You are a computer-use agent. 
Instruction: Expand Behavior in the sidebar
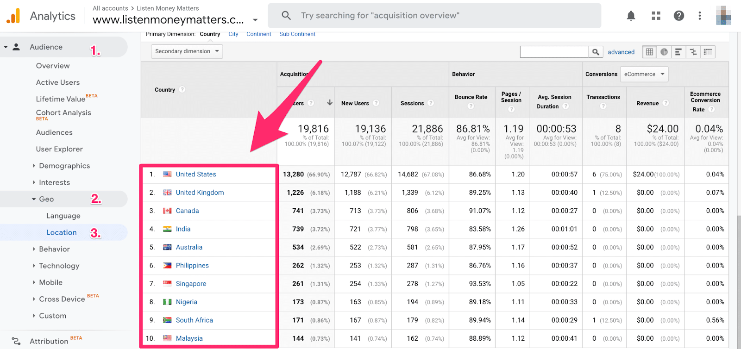point(34,249)
